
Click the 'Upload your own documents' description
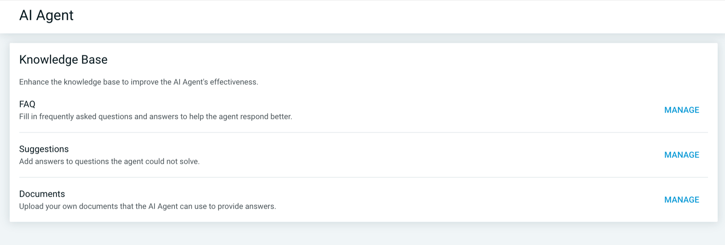(x=148, y=206)
